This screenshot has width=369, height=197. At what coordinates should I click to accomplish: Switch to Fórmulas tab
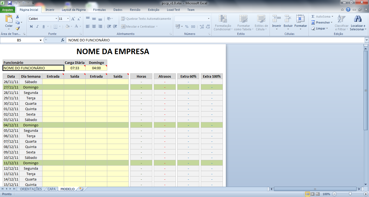click(99, 10)
